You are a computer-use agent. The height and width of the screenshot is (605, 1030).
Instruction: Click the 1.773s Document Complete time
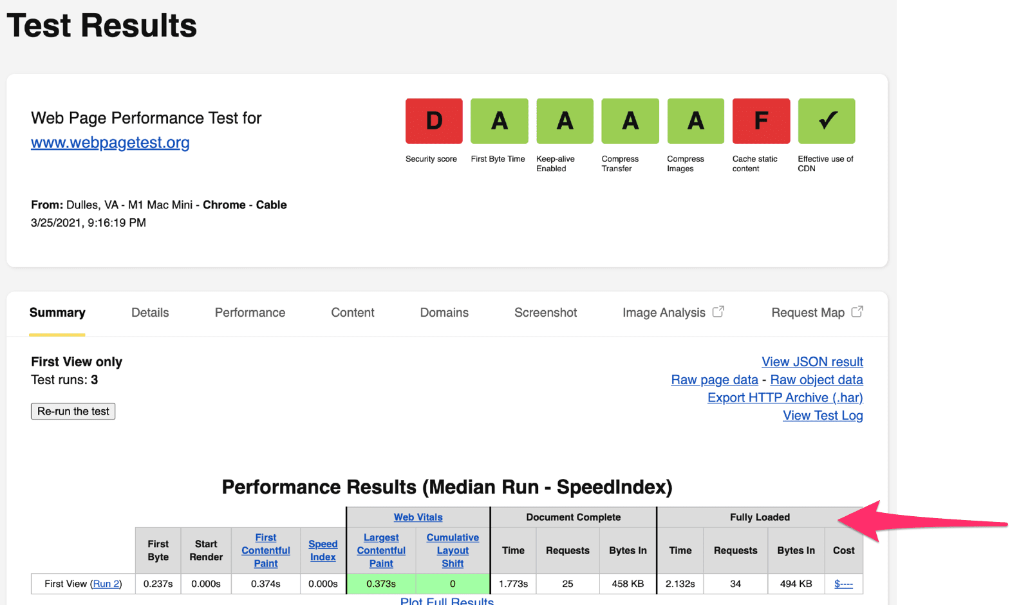coord(513,584)
